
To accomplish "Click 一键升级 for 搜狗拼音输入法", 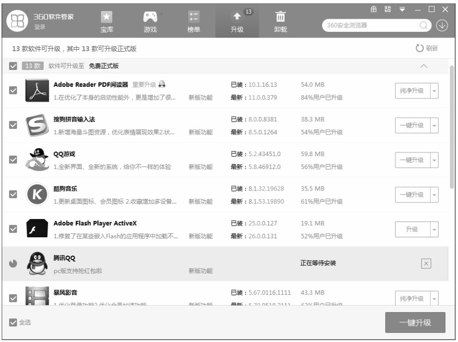I will (412, 125).
